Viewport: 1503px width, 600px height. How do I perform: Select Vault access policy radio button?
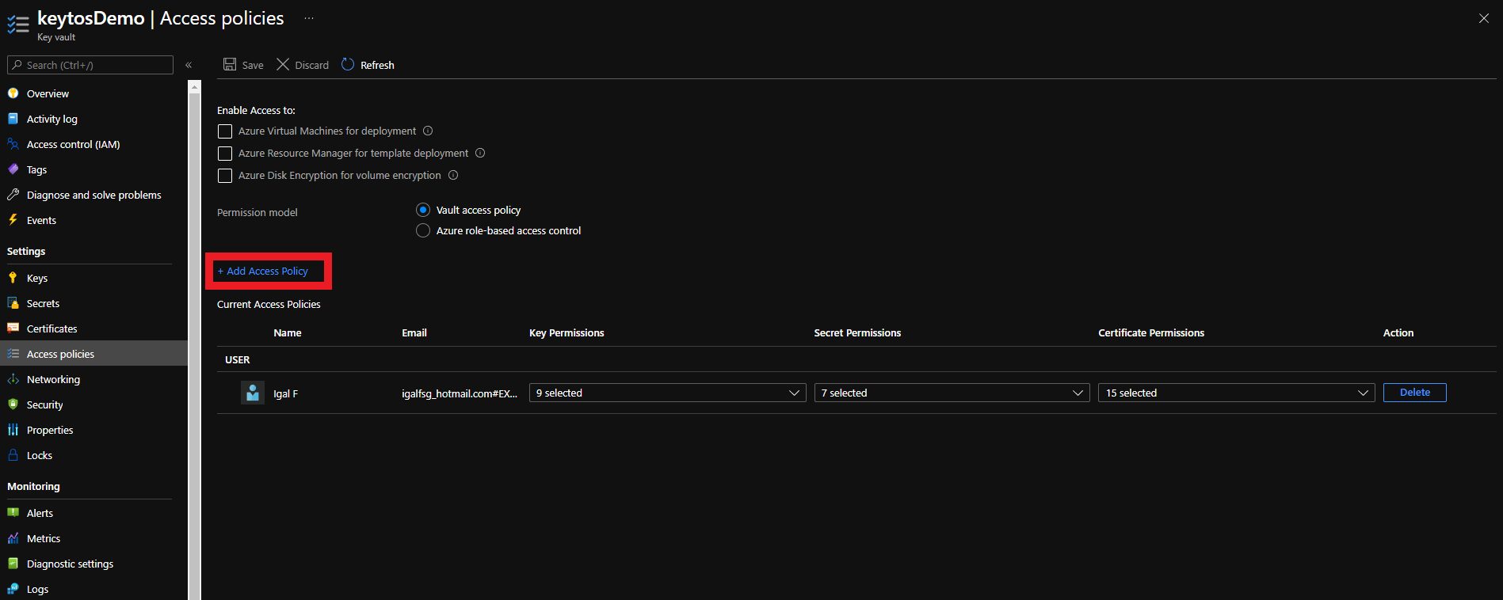423,210
